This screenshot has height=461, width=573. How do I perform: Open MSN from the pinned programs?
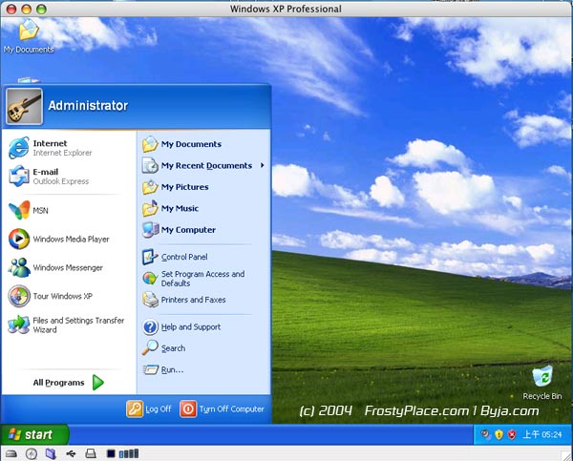coord(29,210)
